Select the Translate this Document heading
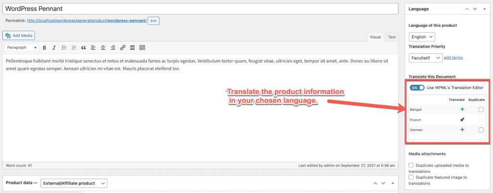 pos(432,76)
